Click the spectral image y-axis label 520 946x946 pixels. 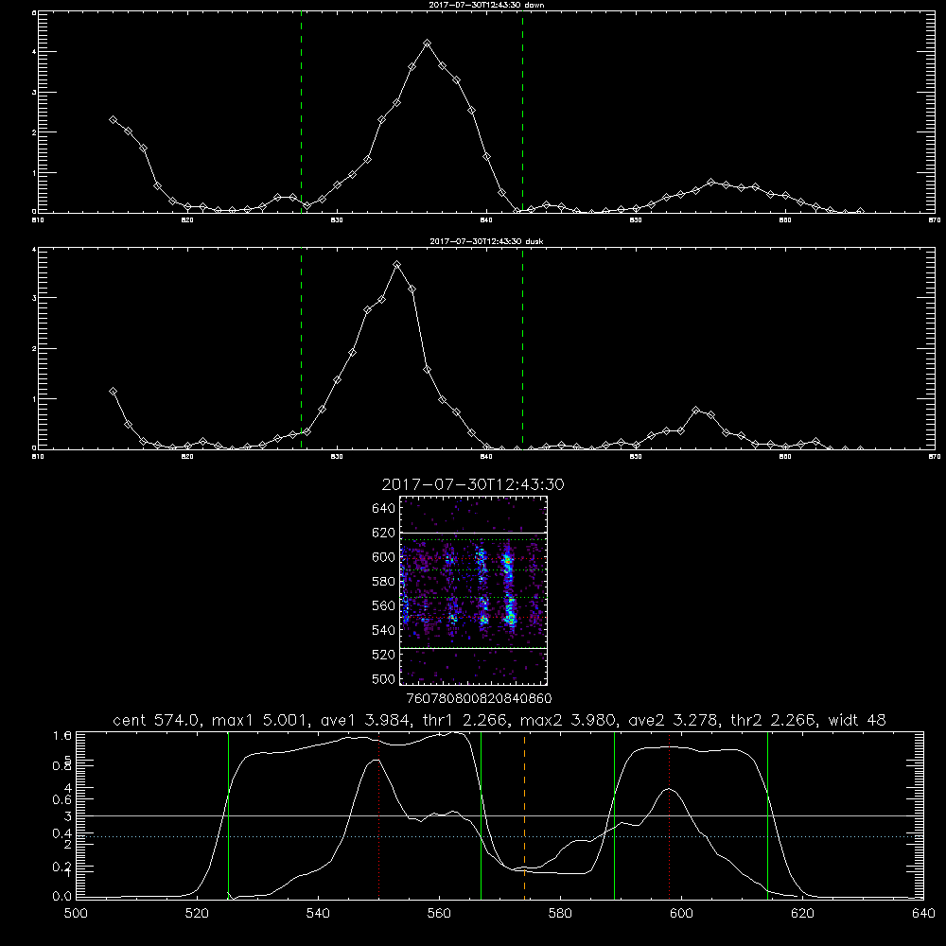pos(384,655)
